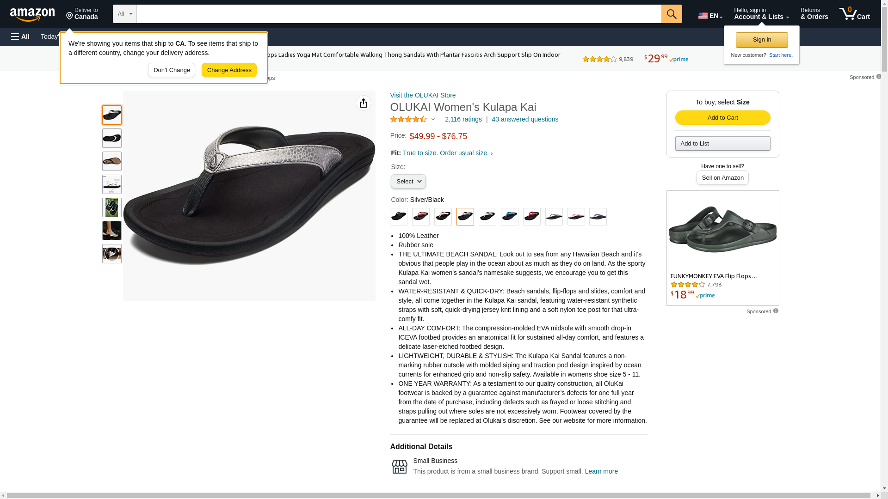Click the star rating icons
Viewport: 888px width, 499px height.
point(408,119)
